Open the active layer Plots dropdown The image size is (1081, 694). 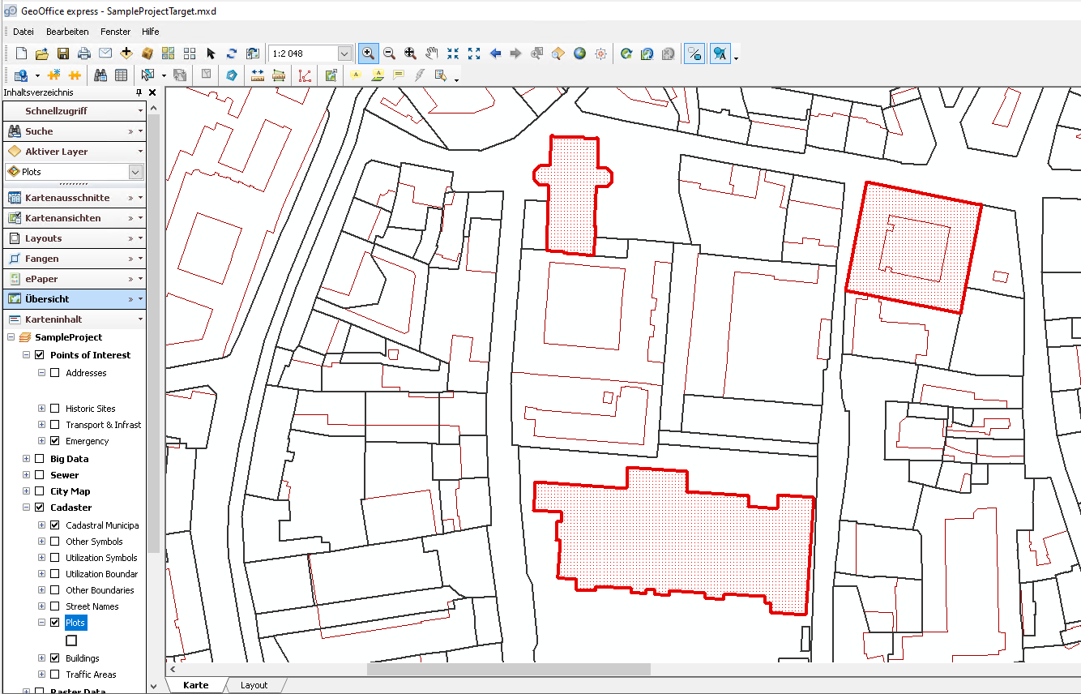[135, 172]
